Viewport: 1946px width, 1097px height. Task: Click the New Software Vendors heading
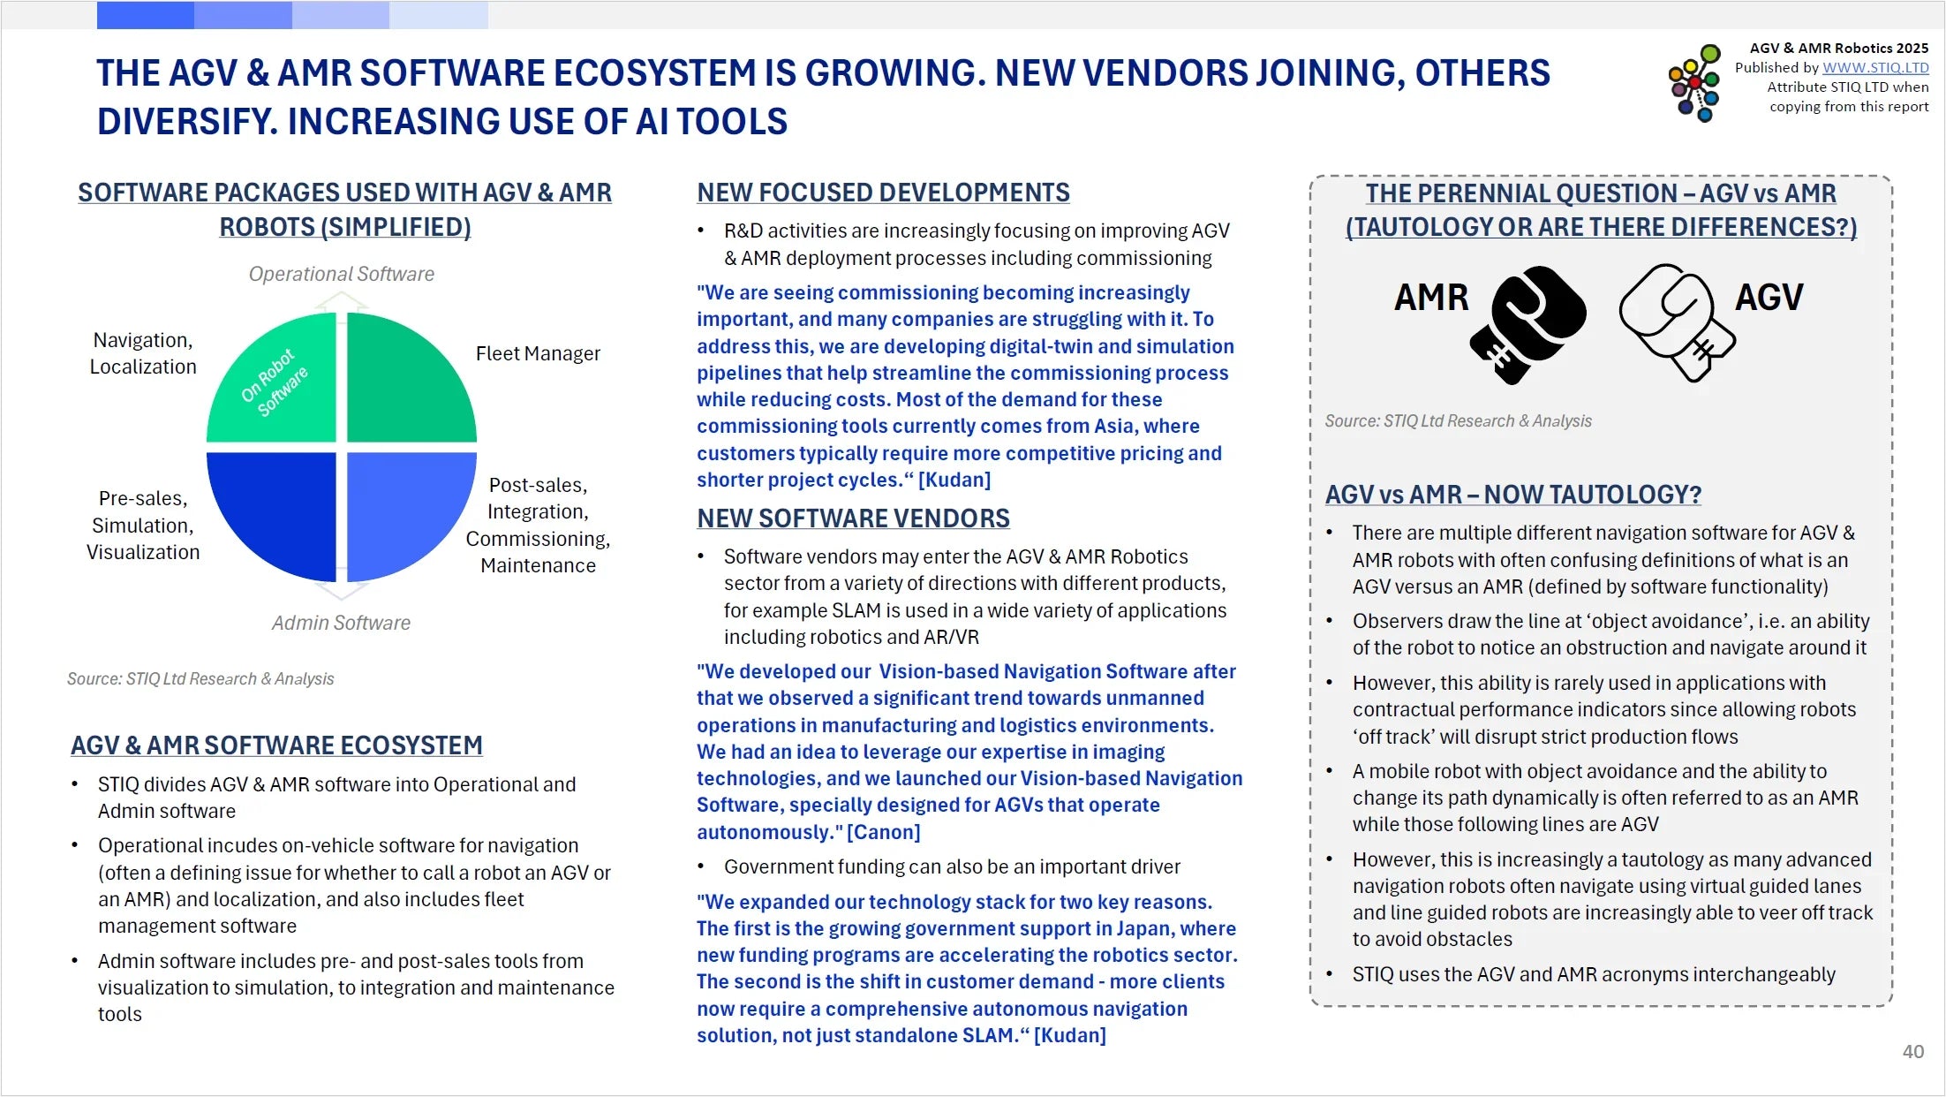tap(853, 518)
